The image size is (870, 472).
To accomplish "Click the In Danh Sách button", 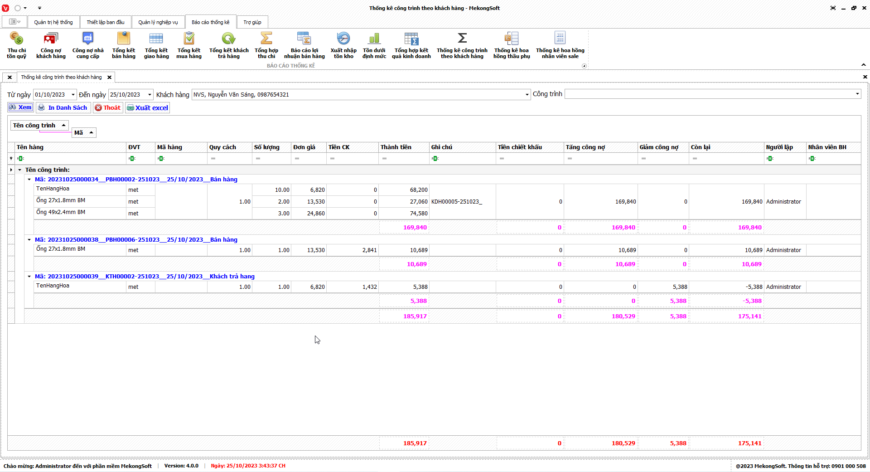I will [63, 108].
